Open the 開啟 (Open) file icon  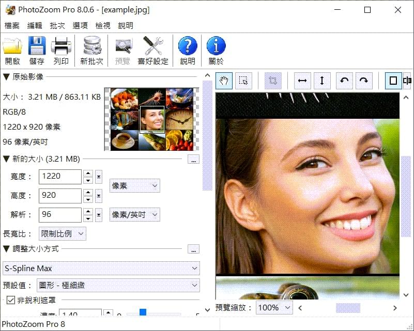[12, 49]
